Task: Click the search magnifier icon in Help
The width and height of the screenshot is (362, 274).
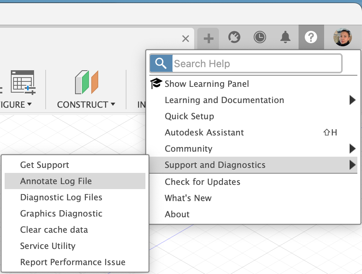Action: tap(161, 63)
